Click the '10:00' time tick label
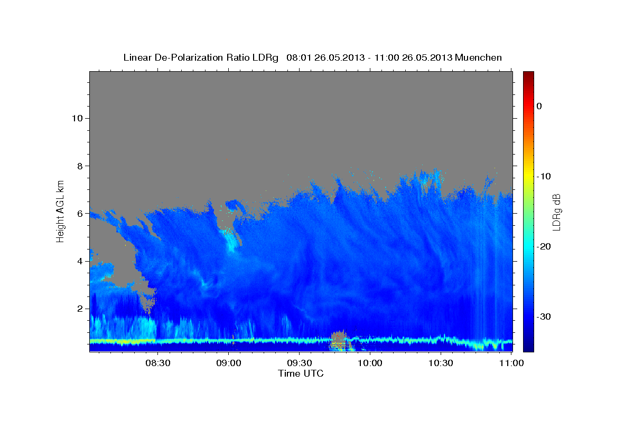 pyautogui.click(x=370, y=363)
